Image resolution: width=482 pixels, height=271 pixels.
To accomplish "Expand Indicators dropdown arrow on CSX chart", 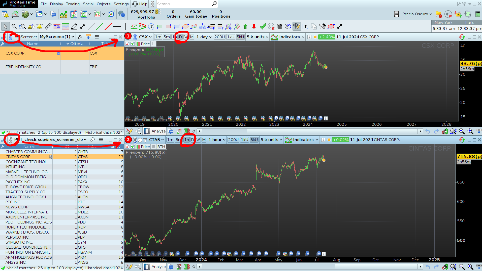I will click(x=303, y=37).
